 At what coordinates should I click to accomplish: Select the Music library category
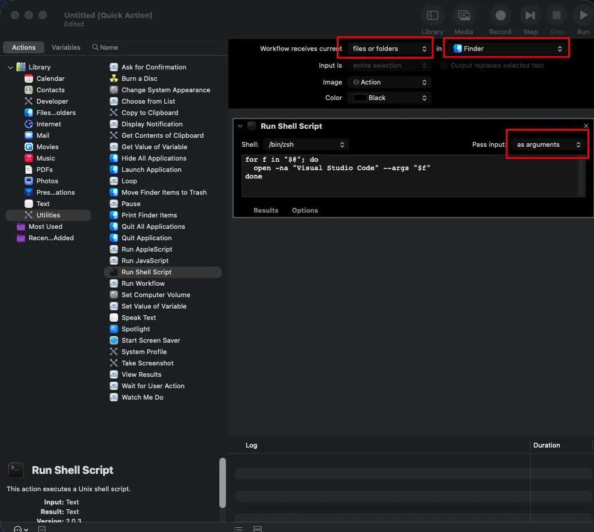coord(46,158)
